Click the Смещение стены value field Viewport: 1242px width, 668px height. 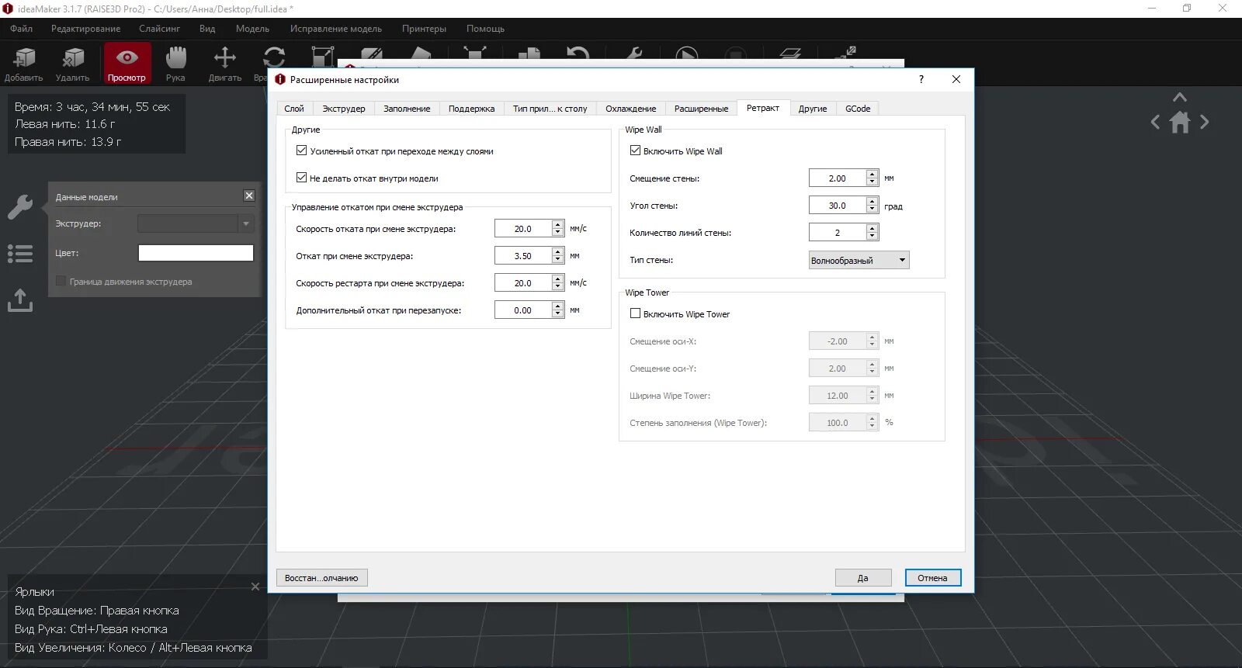point(837,178)
